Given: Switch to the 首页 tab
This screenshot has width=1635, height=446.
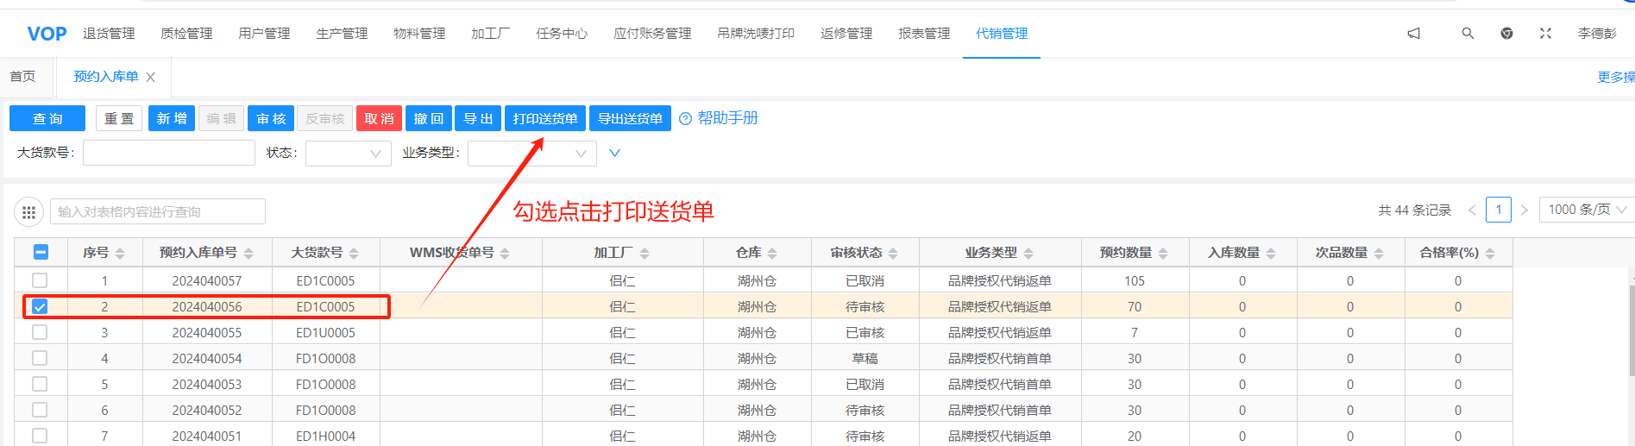Looking at the screenshot, I should point(22,77).
